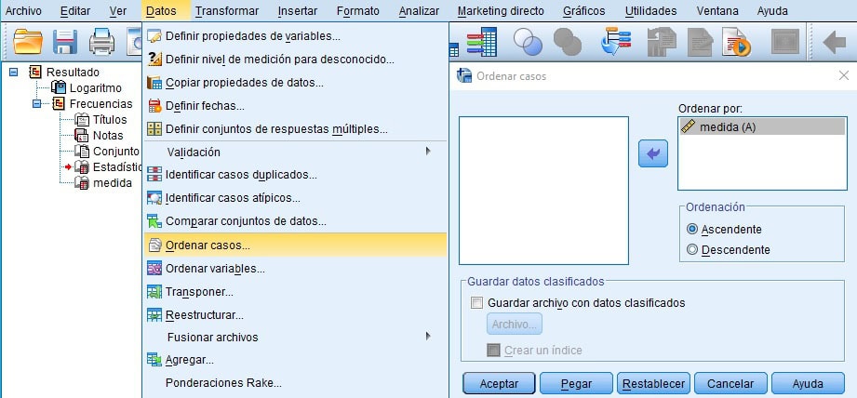Click the gray chart with document icon
The height and width of the screenshot is (398, 857).
pos(662,42)
